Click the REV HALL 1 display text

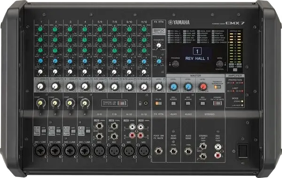(x=197, y=59)
